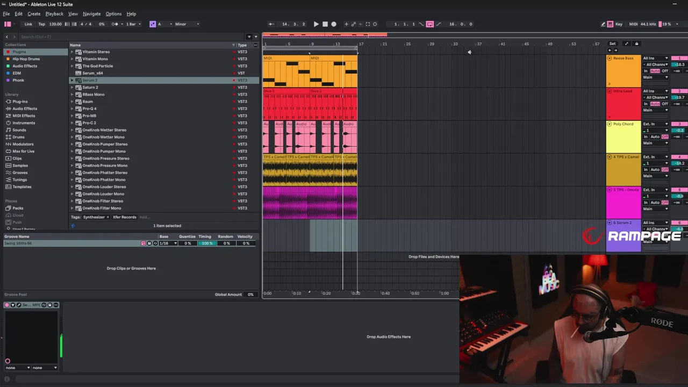688x387 pixels.
Task: Toggle Intro Lead track activator 2
Action: pyautogui.click(x=679, y=91)
